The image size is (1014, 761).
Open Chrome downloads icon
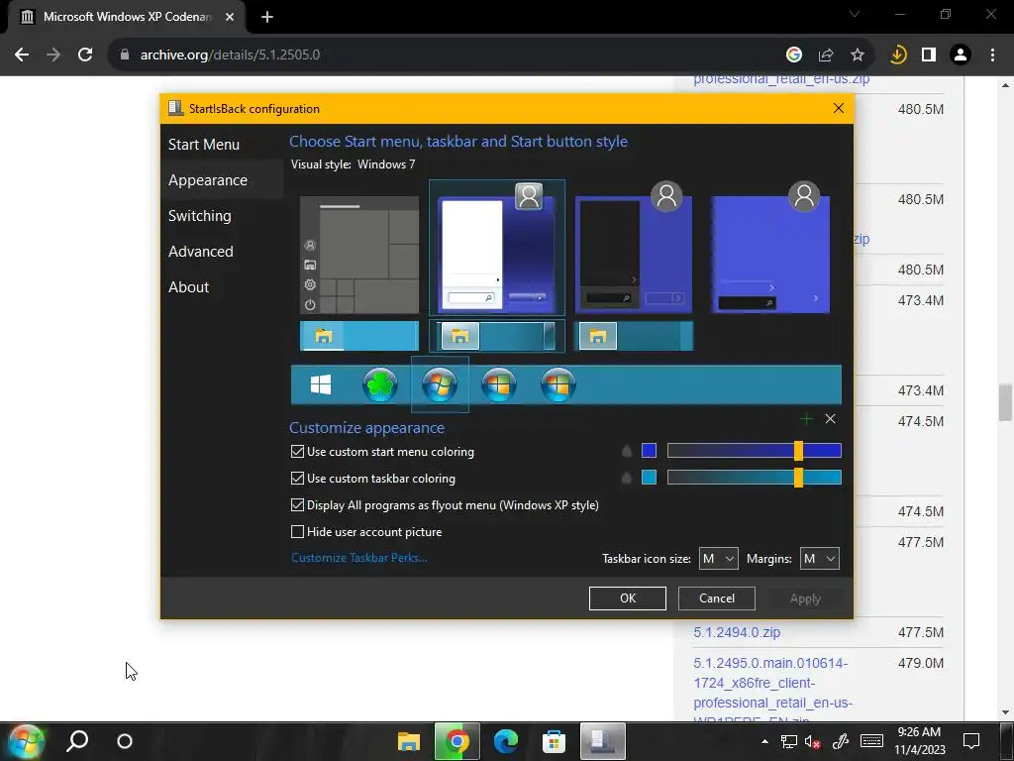pos(897,55)
